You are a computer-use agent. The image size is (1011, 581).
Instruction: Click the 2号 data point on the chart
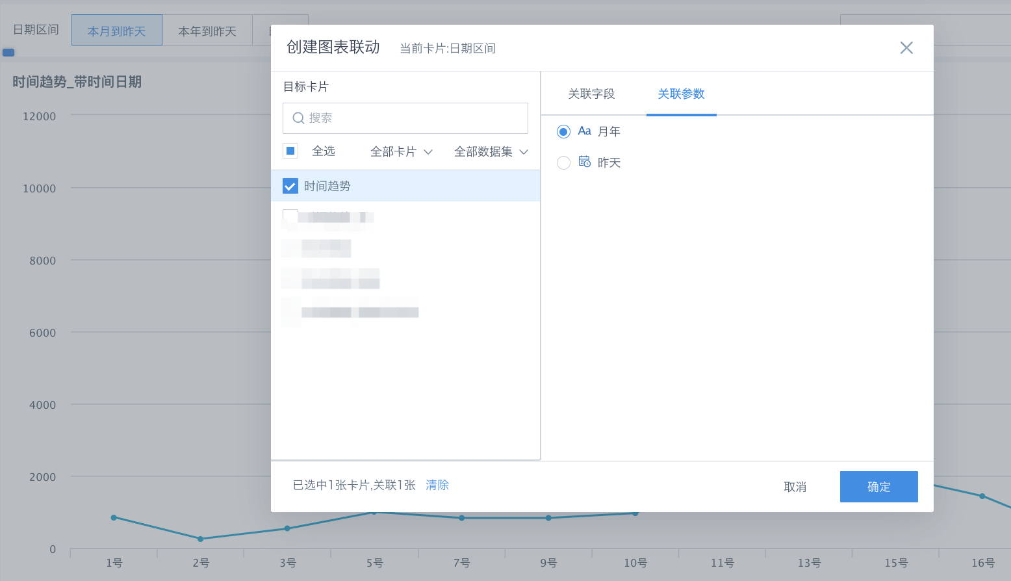(200, 539)
